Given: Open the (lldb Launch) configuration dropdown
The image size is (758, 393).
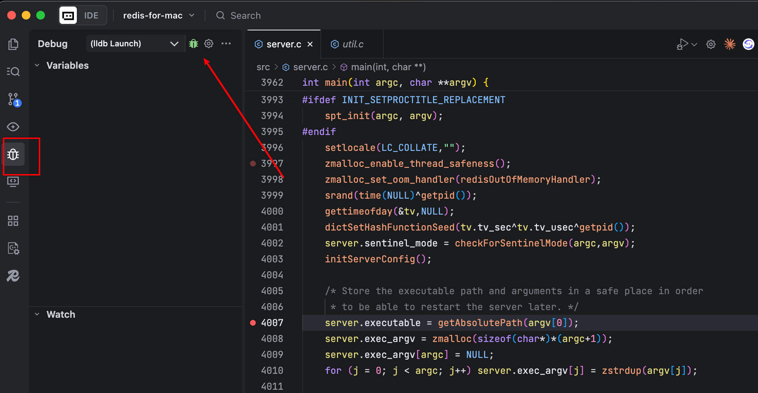Looking at the screenshot, I should pyautogui.click(x=134, y=44).
